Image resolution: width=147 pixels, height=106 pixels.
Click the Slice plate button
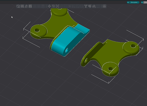coord(134,2)
